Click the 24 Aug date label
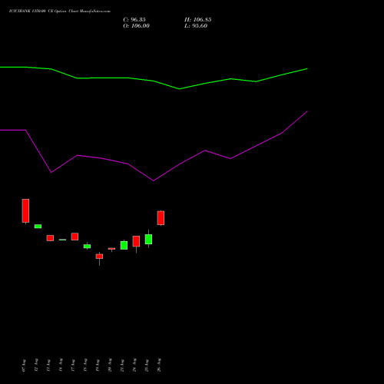The height and width of the screenshot is (384, 384). click(x=134, y=366)
